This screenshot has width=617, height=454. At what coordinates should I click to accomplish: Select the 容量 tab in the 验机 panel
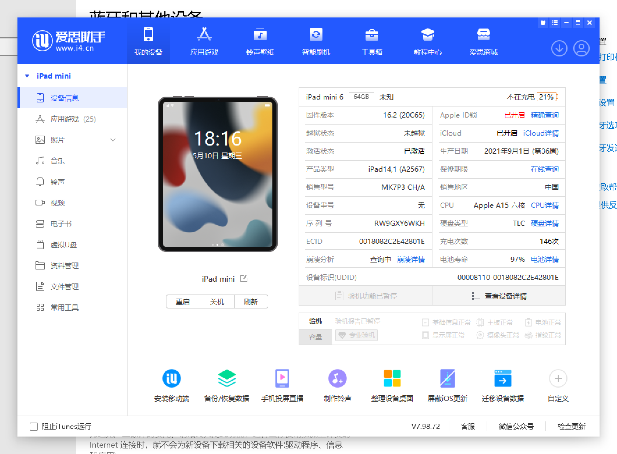coord(315,337)
